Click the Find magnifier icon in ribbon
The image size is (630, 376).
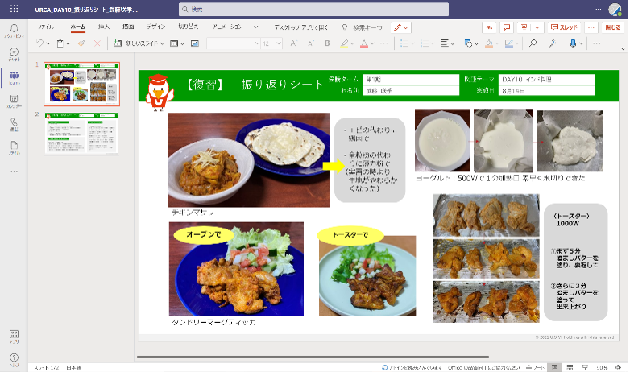coord(533,43)
